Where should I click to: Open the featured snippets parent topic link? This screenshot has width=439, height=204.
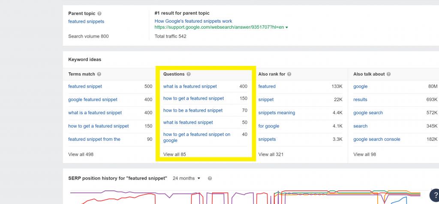coord(86,21)
